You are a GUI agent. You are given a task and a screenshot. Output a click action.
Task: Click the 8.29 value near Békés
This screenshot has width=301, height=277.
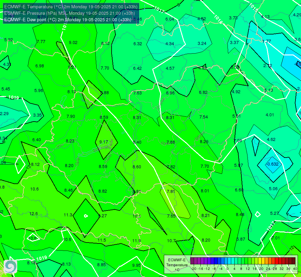(x=204, y=142)
